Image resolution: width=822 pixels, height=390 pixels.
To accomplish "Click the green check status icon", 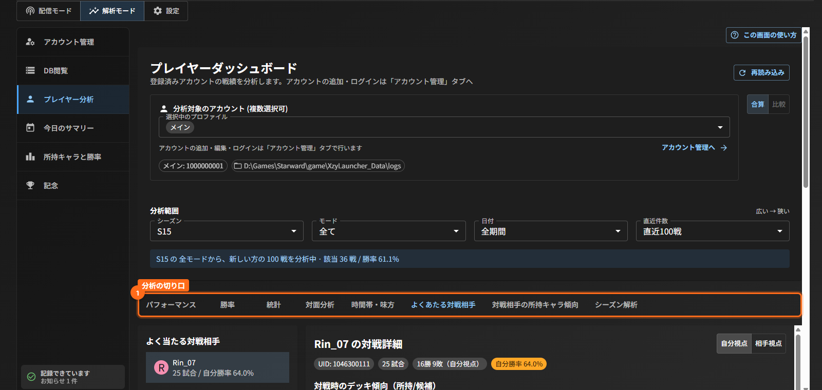I will tap(31, 377).
